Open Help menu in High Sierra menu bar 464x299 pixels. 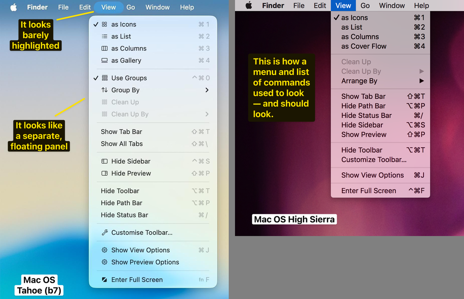tap(421, 5)
